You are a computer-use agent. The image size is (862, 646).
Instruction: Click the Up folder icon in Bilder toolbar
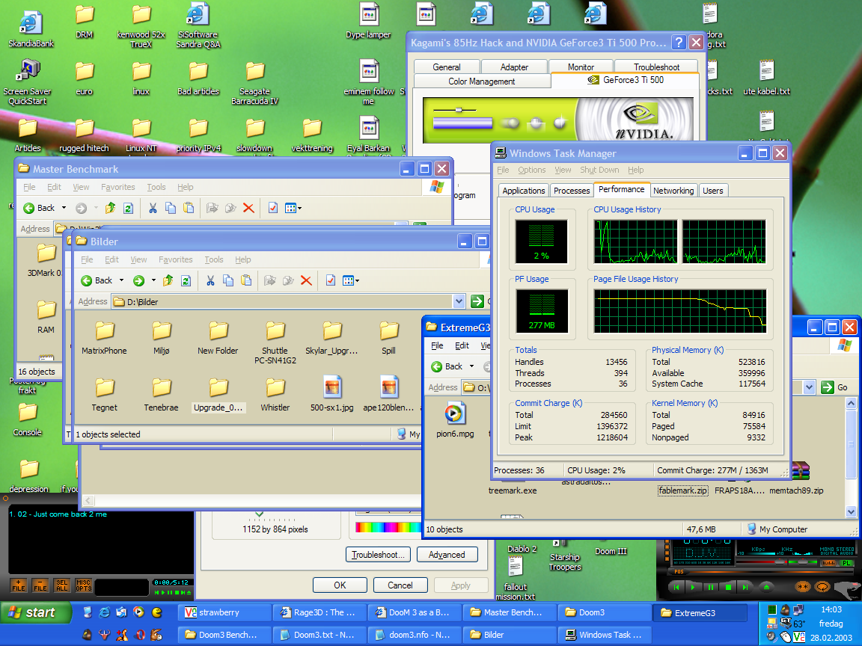(x=168, y=280)
